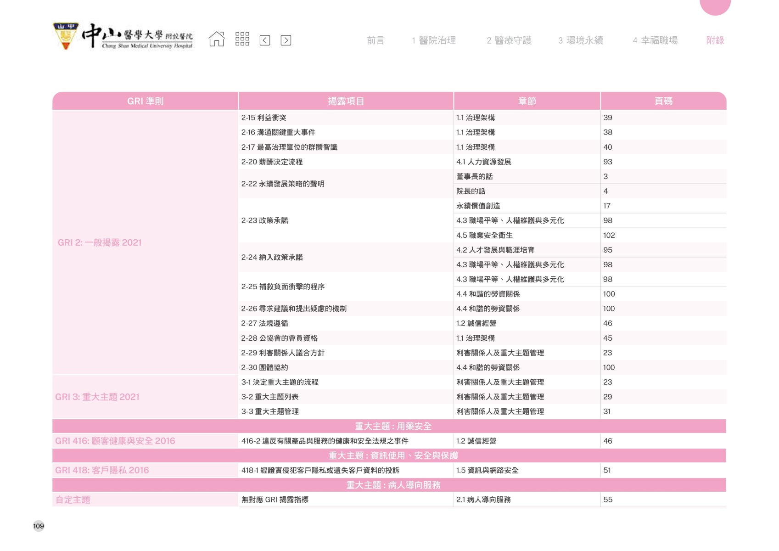Click the 自定主題 row label

tap(73, 500)
